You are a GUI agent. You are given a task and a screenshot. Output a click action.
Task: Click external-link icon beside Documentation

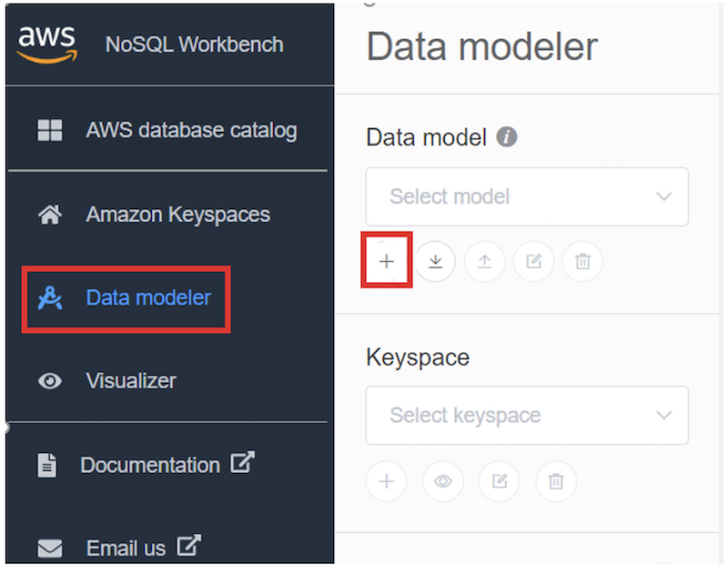point(243,462)
